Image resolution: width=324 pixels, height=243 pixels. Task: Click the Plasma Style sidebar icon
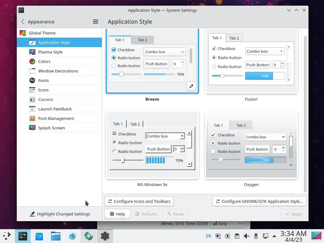(x=32, y=52)
